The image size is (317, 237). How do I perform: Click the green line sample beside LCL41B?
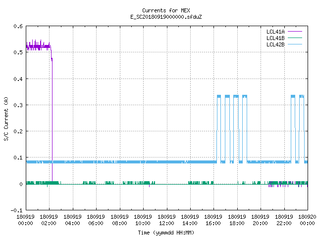pyautogui.click(x=295, y=38)
